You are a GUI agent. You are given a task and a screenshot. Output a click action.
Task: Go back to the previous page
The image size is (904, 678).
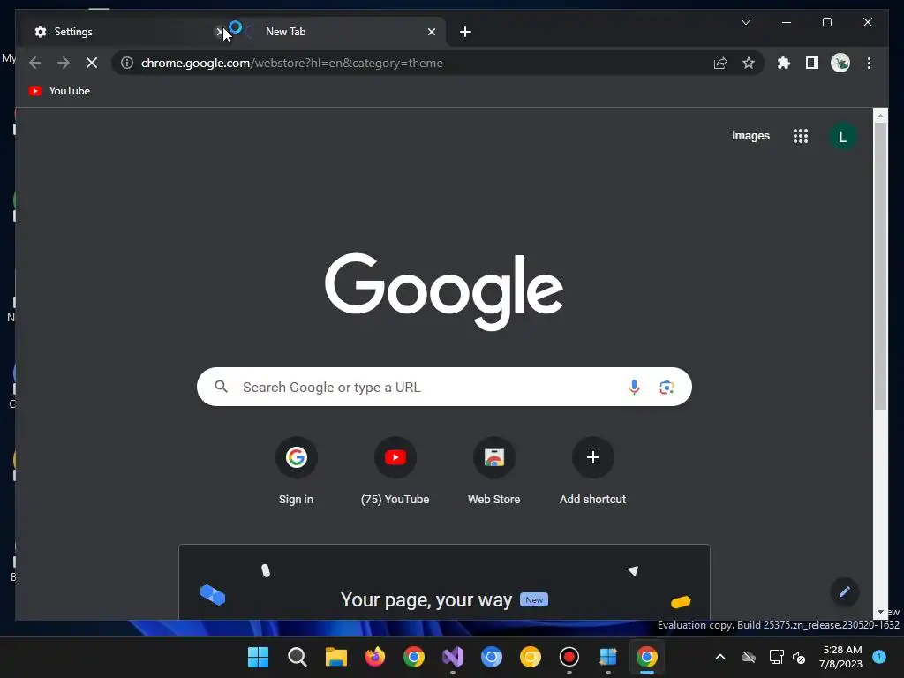[35, 63]
